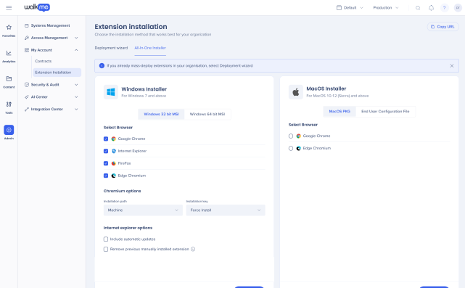Click For Windows 7 and above text
465x288 pixels.
click(x=144, y=96)
